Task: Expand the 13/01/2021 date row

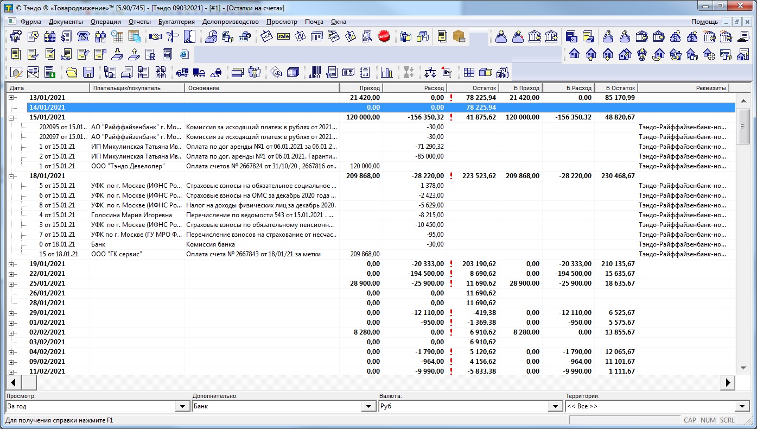Action: pyautogui.click(x=11, y=98)
